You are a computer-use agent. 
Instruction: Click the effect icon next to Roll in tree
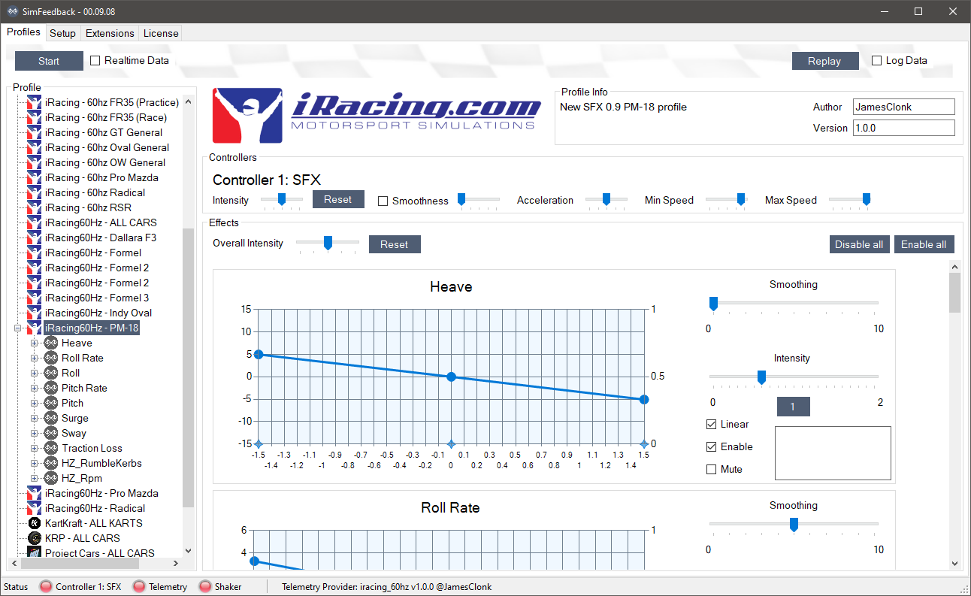(51, 373)
